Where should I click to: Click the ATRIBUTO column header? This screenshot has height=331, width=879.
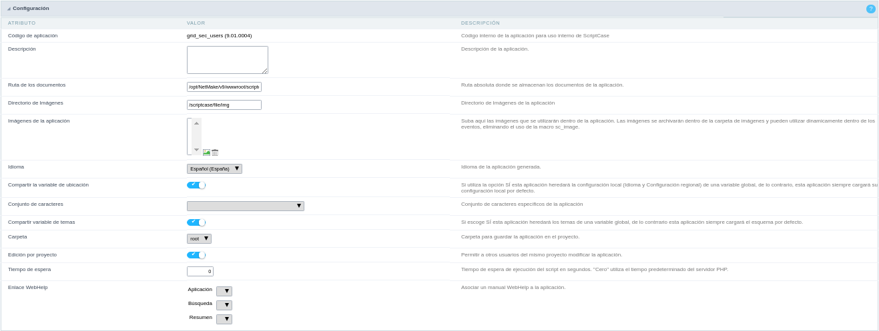pyautogui.click(x=22, y=23)
